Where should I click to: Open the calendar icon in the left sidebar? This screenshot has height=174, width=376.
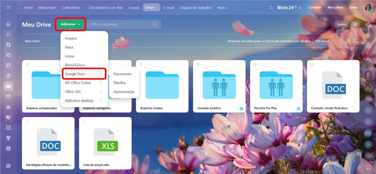point(8,65)
